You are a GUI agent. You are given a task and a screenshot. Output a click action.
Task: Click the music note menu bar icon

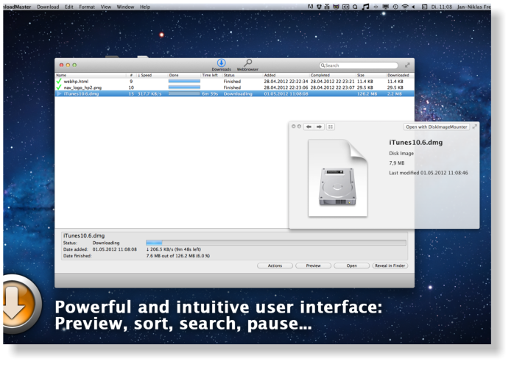(365, 7)
